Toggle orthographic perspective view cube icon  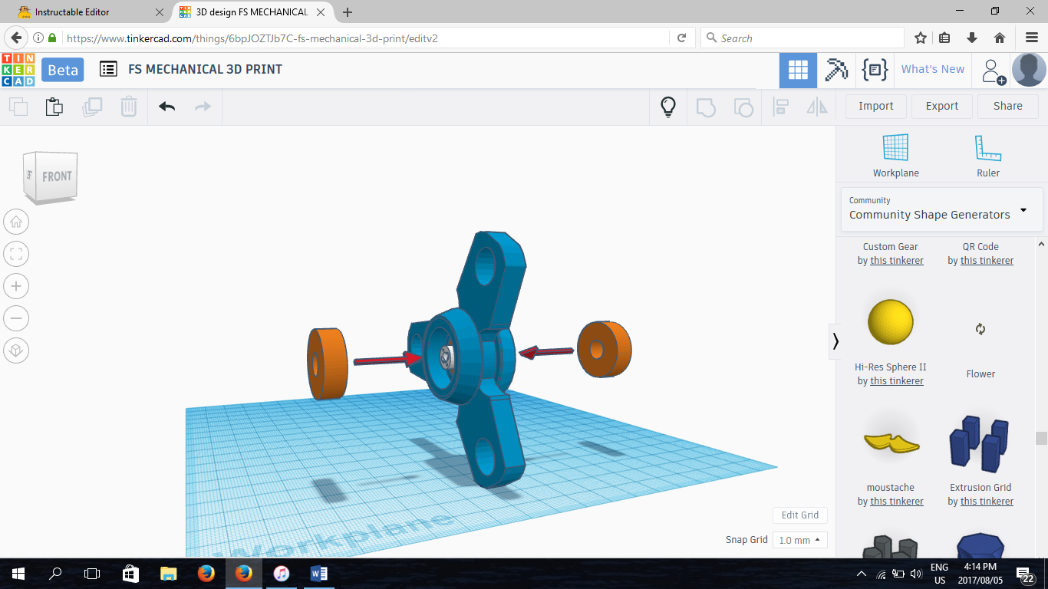[16, 351]
